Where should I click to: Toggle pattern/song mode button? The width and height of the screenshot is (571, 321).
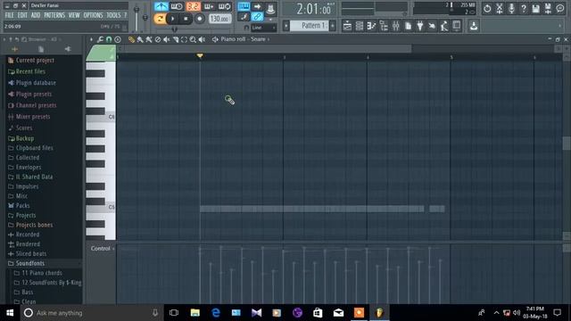[x=160, y=19]
